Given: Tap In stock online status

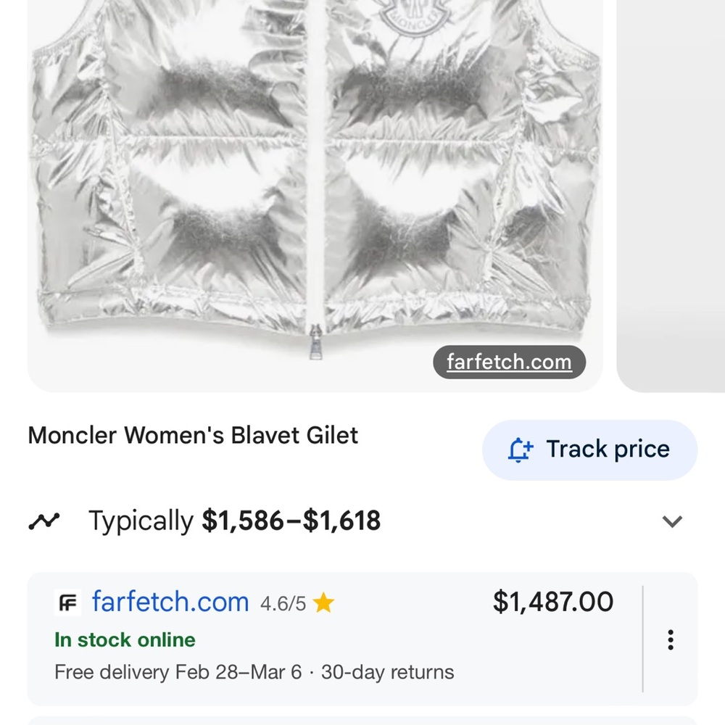Looking at the screenshot, I should point(123,640).
